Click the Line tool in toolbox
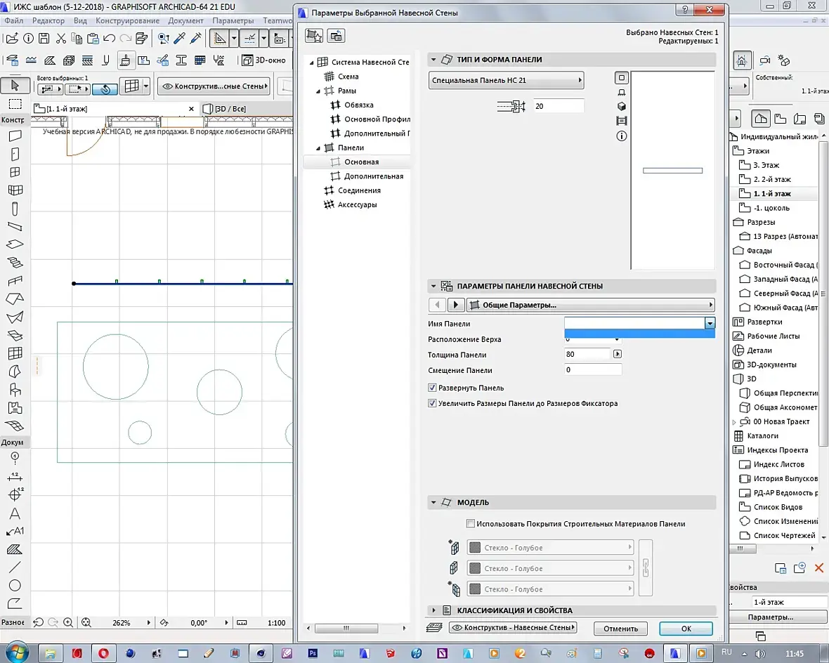829x663 pixels. coord(15,567)
